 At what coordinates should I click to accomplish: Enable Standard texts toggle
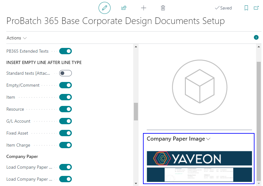click(x=66, y=73)
